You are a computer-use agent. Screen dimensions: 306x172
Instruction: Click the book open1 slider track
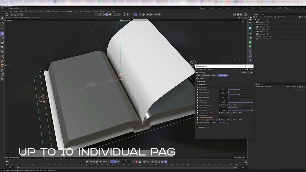pyautogui.click(x=240, y=90)
